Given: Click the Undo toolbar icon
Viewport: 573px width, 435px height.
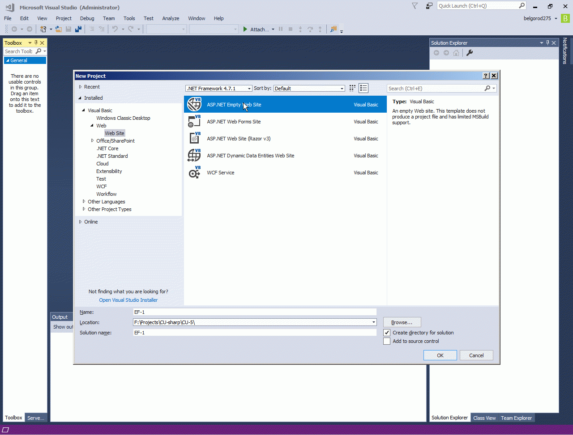Looking at the screenshot, I should 115,29.
